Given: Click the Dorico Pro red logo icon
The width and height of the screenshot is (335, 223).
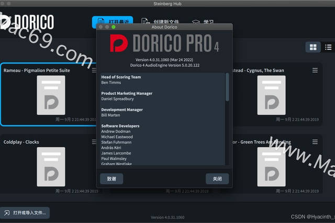Looking at the screenshot, I should coord(119,43).
